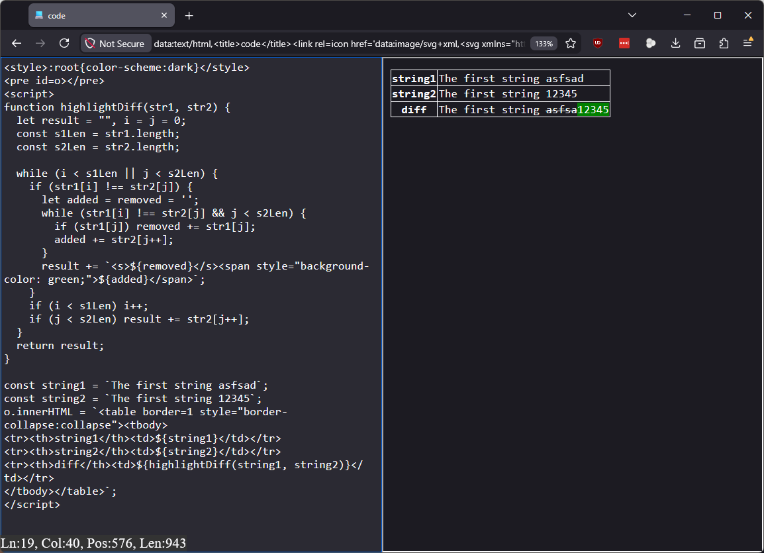
Task: Bookmark this page with the star icon
Action: tap(571, 43)
